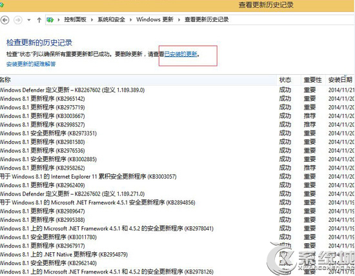Screen dimensions: 355x276
Task: Click the Forward navigation arrow
Action: [18, 20]
